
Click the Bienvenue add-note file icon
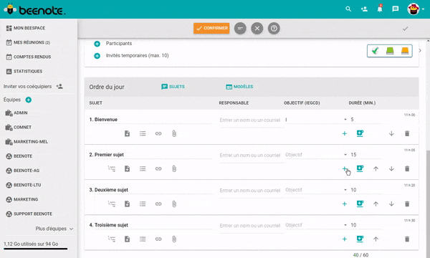pos(127,133)
